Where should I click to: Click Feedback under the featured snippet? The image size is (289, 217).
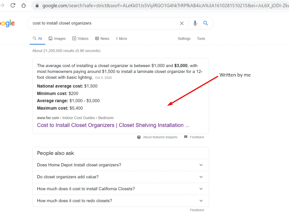click(197, 137)
